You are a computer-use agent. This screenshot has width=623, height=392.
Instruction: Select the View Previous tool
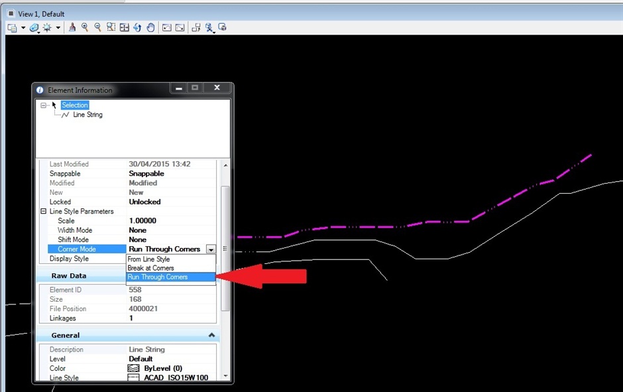pyautogui.click(x=166, y=27)
